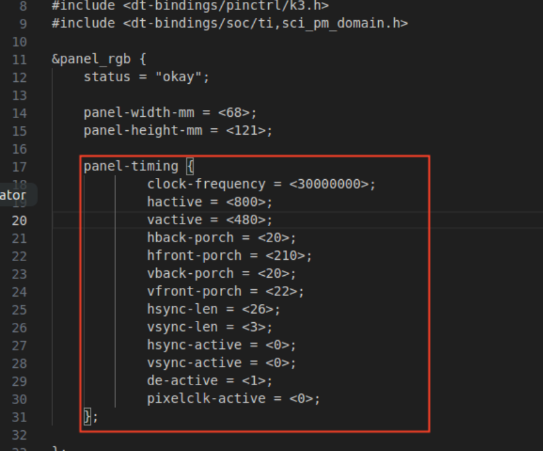Screen dimensions: 543x451
Task: Place cursor on the clock-frequency property
Action: coord(206,184)
